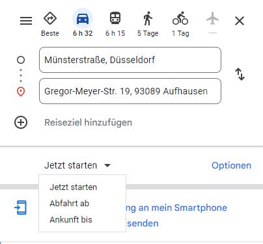Open the Optionen link

[x=231, y=165]
